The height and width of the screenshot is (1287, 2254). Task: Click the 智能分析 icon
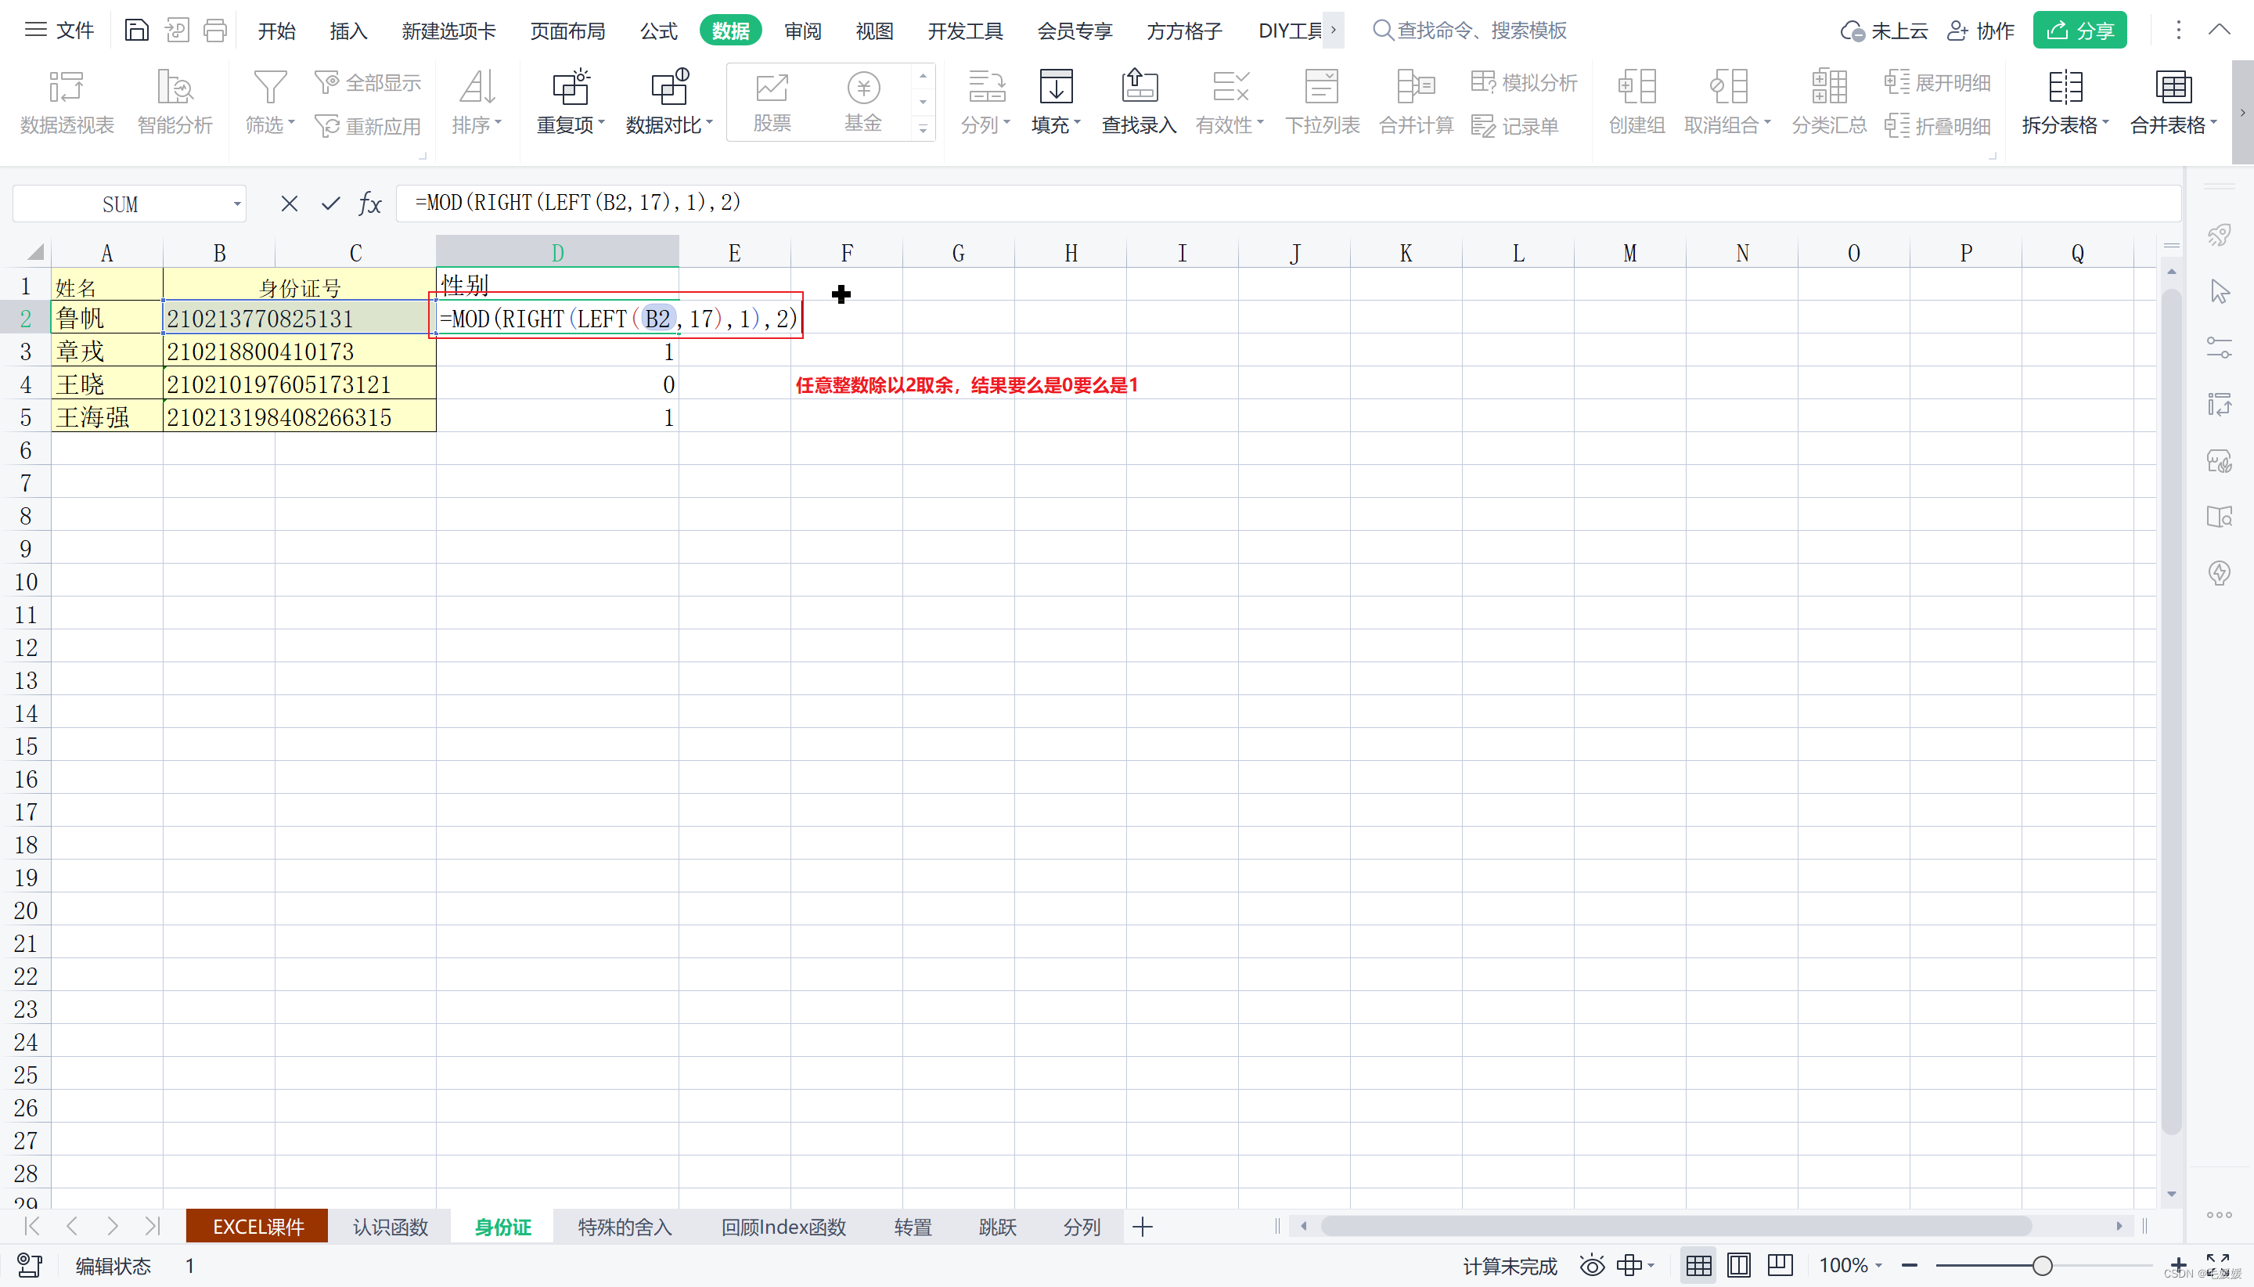click(175, 102)
